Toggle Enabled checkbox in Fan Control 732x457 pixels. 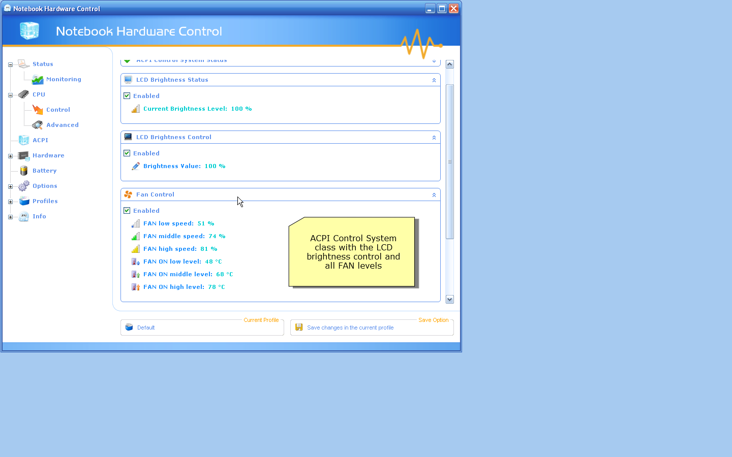[127, 211]
